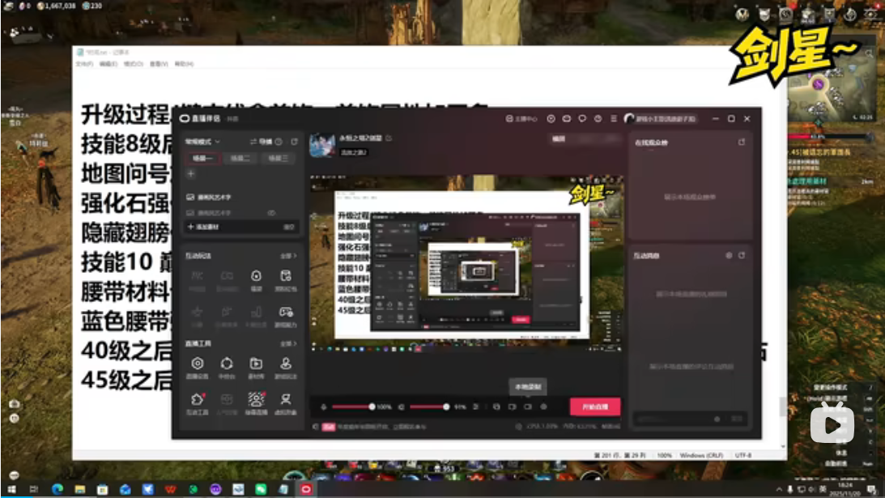Open 直播设置 (stream settings) gear icon
Screen dimensions: 885x498
click(197, 364)
